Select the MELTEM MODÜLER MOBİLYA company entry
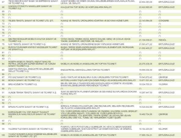Image resolution: width=181 pixels, height=138 pixels. click(32, 40)
